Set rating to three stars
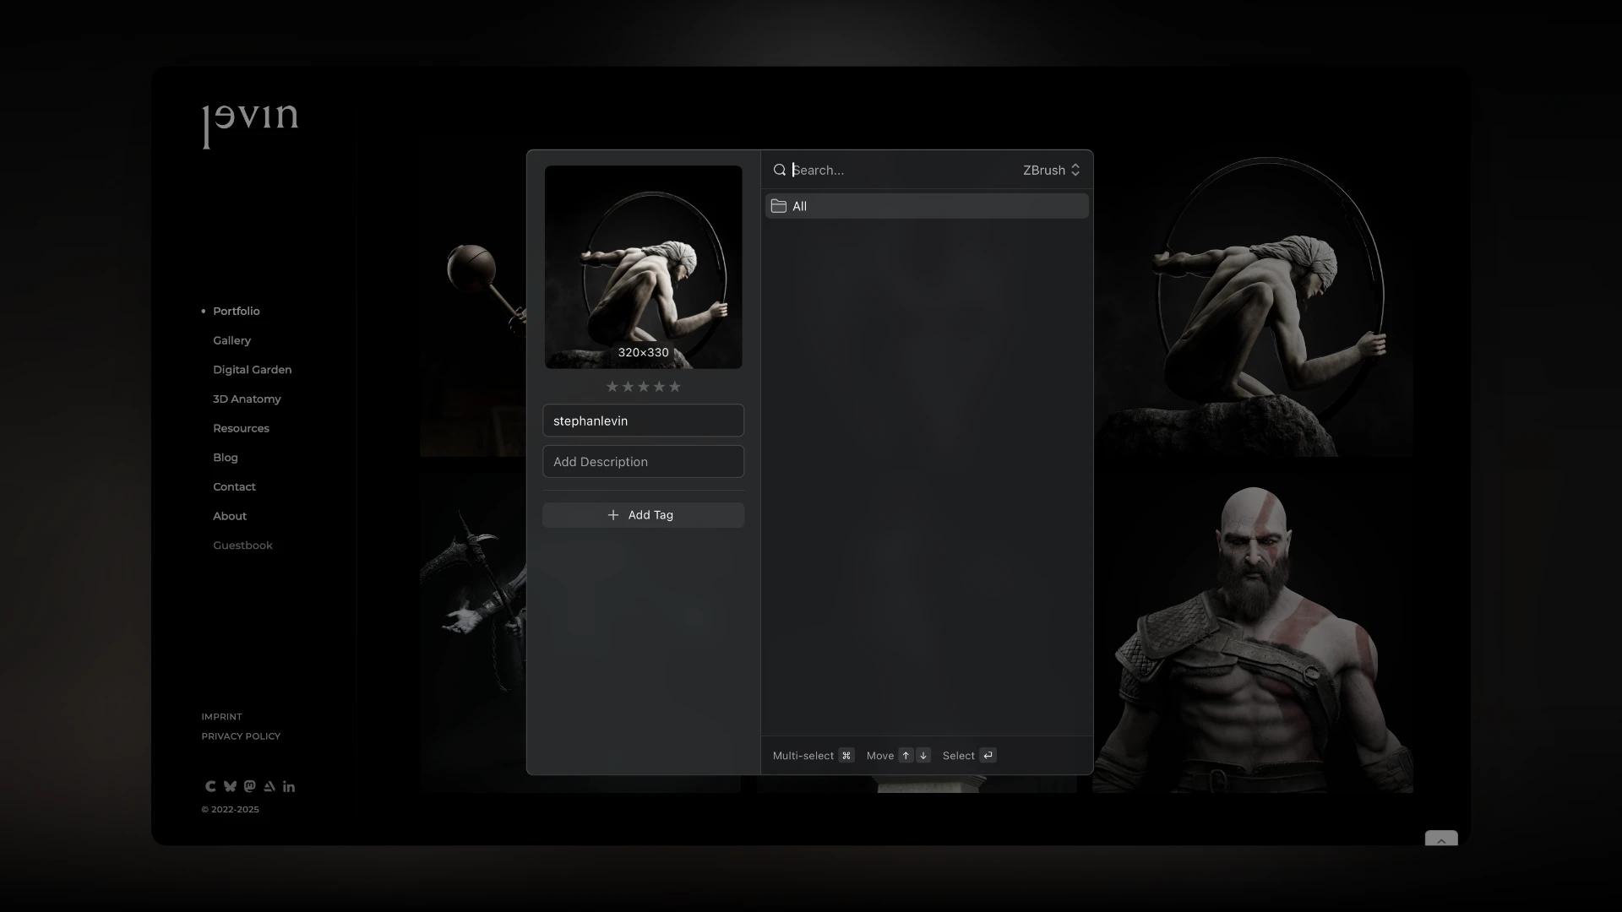Image resolution: width=1622 pixels, height=912 pixels. coord(644,387)
